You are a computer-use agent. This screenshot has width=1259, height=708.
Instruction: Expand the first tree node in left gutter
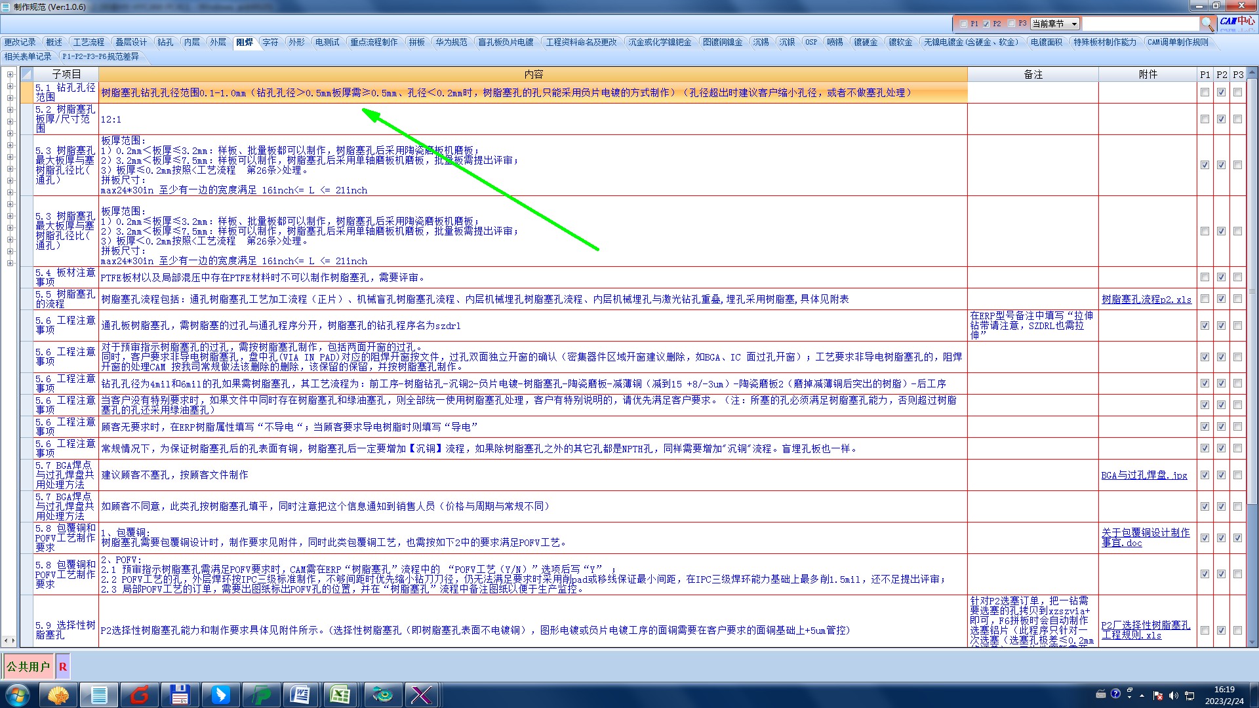10,74
